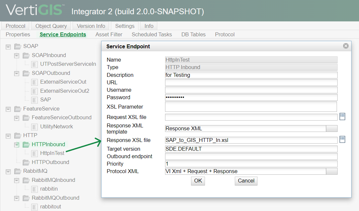359x211 pixels.
Task: Go to the Properties sub-tab
Action: (18, 34)
